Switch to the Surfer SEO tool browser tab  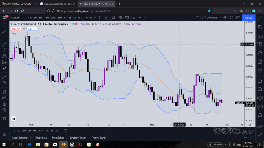point(18,4)
